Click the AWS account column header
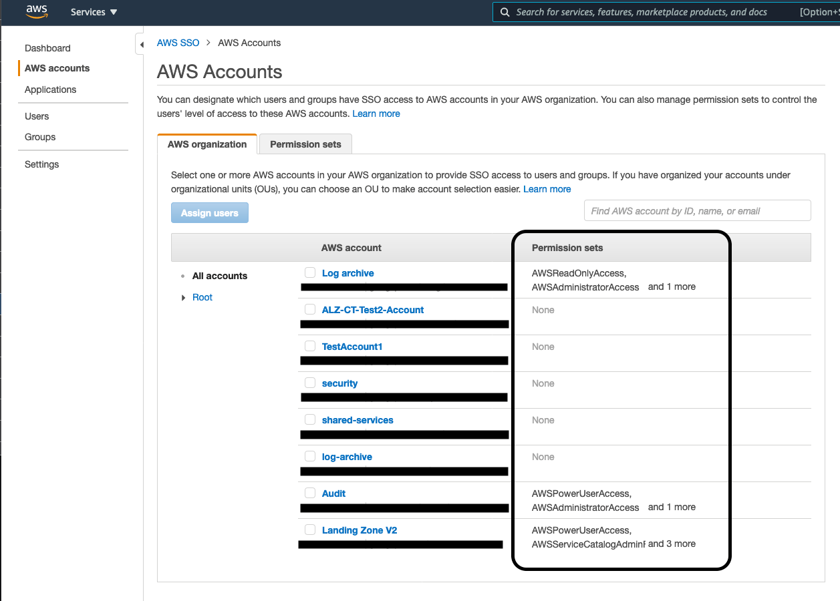The height and width of the screenshot is (601, 840). 352,248
